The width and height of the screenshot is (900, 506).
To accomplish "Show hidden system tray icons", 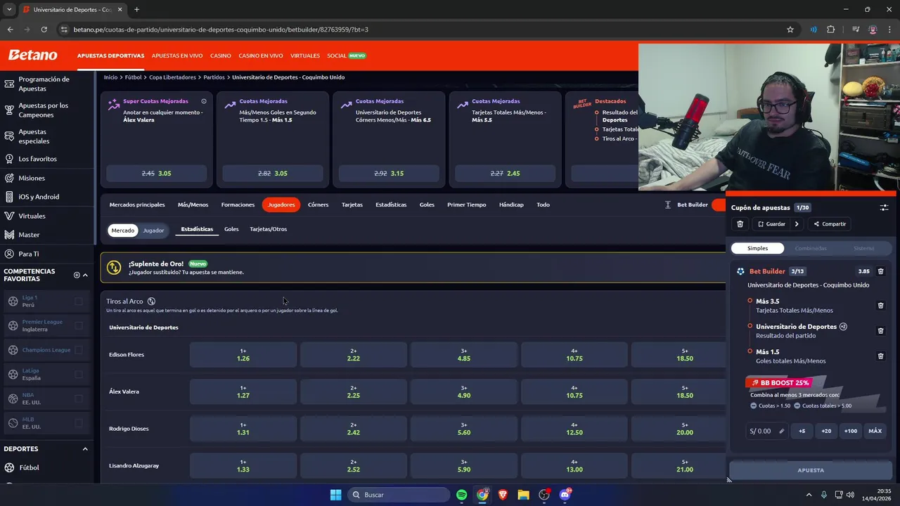I will click(808, 495).
